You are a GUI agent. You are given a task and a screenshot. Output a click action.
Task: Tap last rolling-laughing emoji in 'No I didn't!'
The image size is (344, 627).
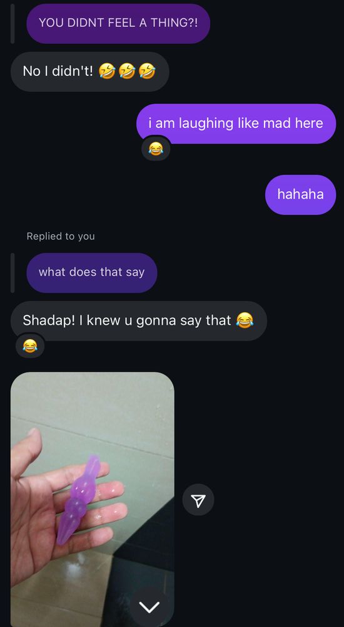click(147, 71)
